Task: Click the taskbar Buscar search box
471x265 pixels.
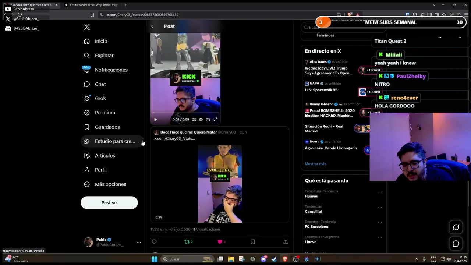Action: [187, 259]
